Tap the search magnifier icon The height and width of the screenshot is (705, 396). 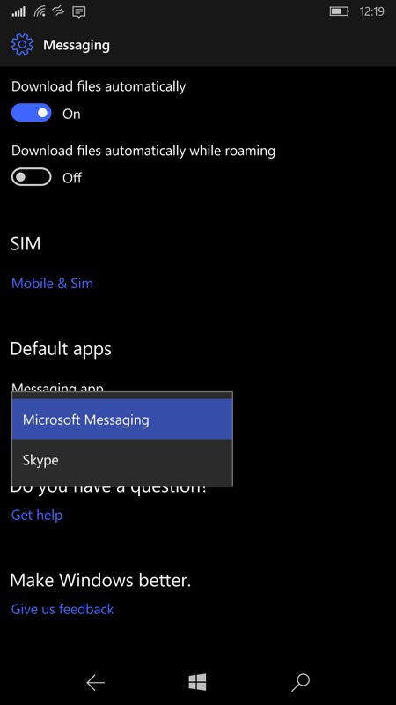point(300,682)
